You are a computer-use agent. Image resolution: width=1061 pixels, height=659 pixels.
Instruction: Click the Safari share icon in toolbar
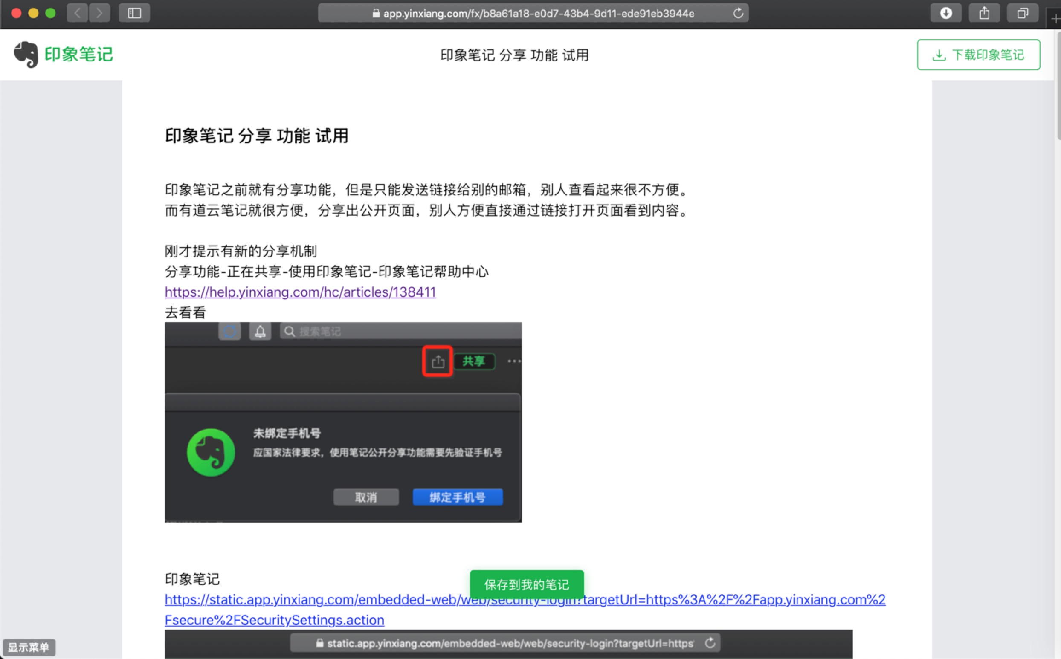point(984,13)
